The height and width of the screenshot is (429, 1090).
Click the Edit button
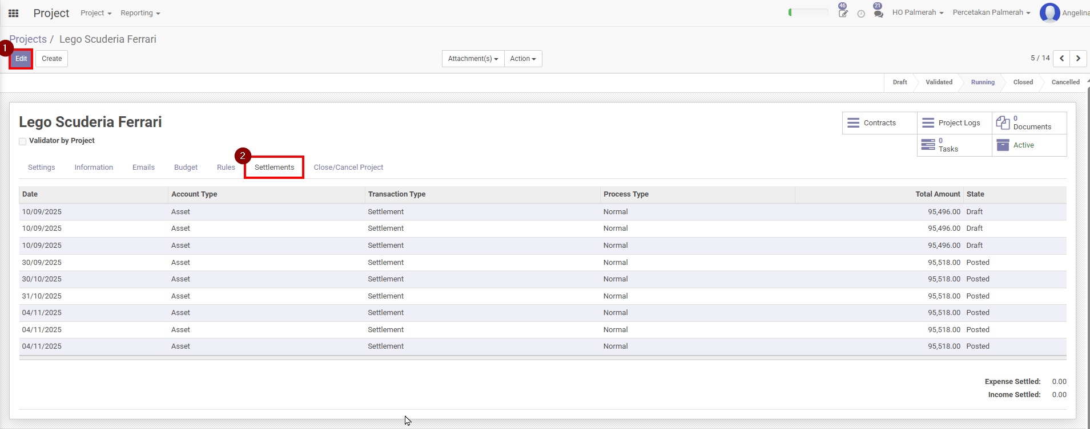pos(21,59)
